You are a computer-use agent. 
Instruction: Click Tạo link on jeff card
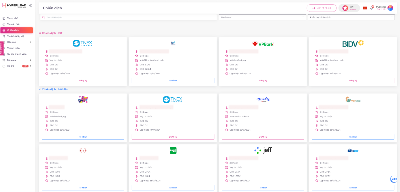263,188
